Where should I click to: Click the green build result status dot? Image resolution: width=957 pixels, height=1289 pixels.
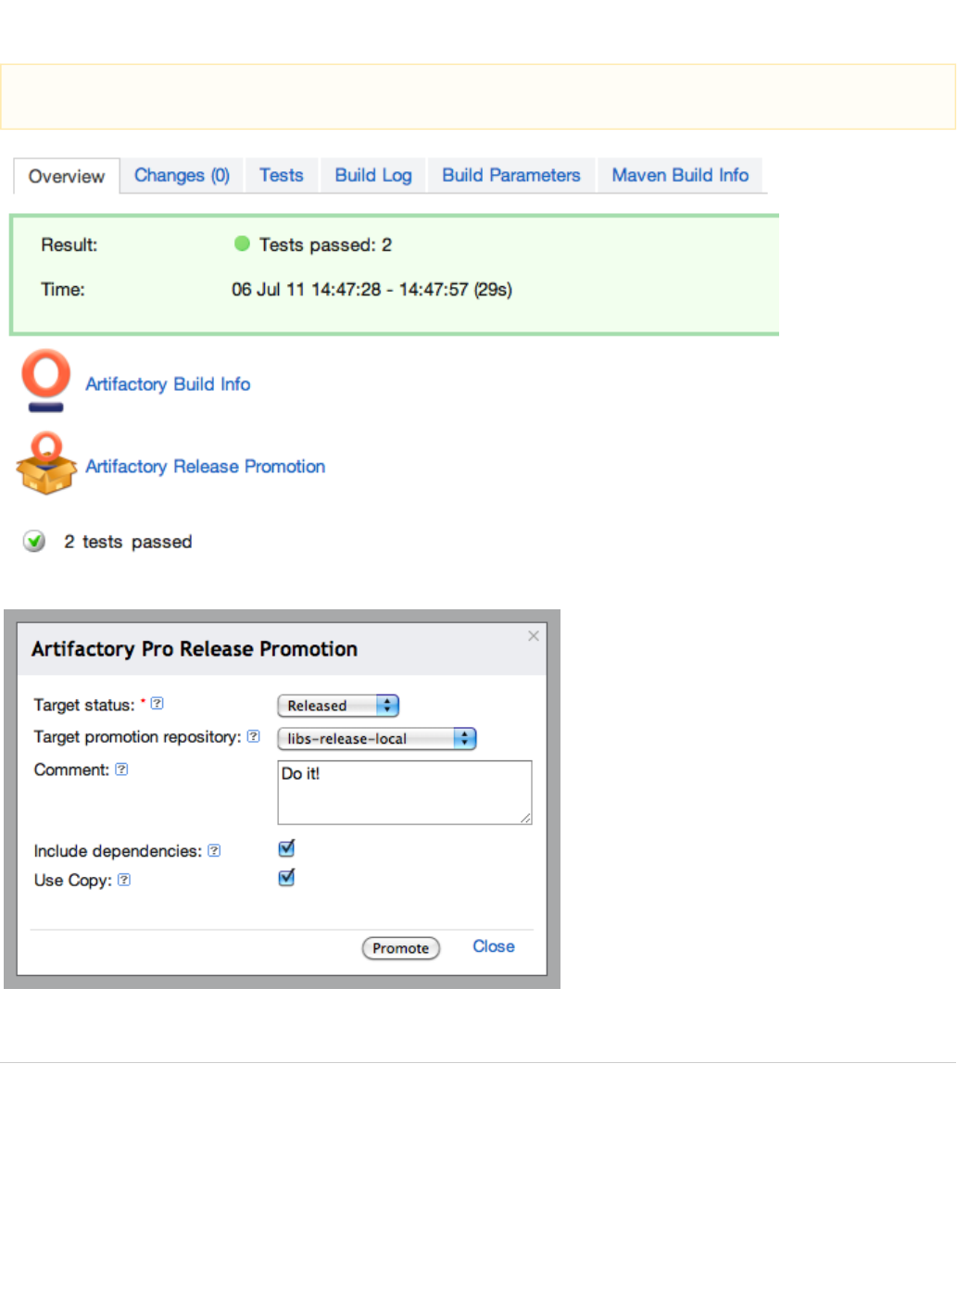pyautogui.click(x=242, y=244)
